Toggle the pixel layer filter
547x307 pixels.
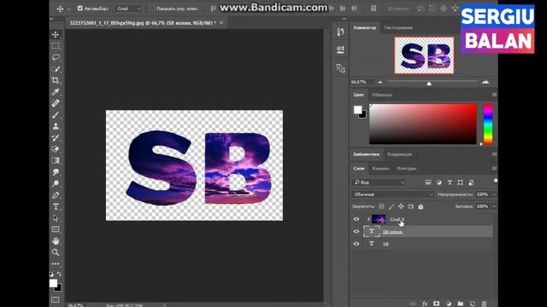(x=428, y=182)
